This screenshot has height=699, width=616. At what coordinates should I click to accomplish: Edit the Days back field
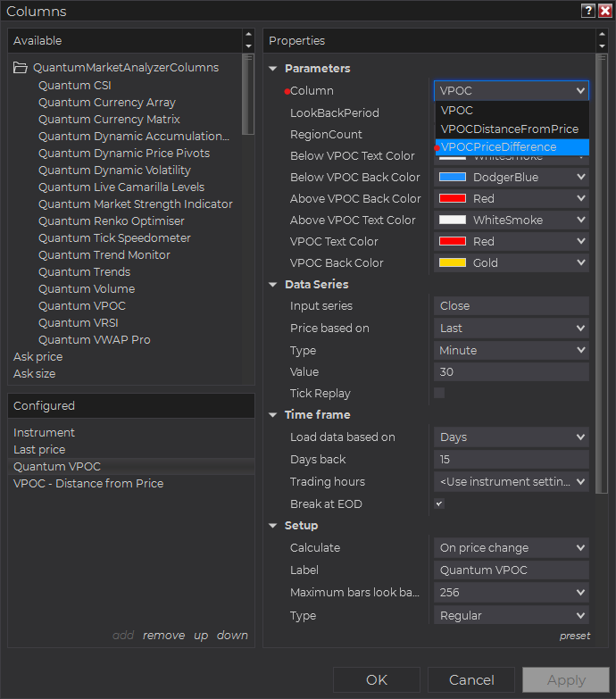[512, 460]
